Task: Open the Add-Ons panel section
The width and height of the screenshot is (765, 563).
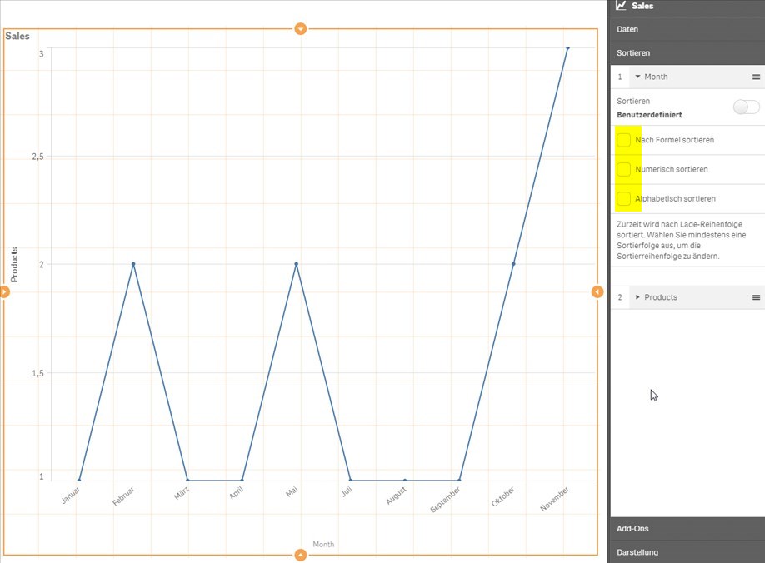Action: coord(687,528)
